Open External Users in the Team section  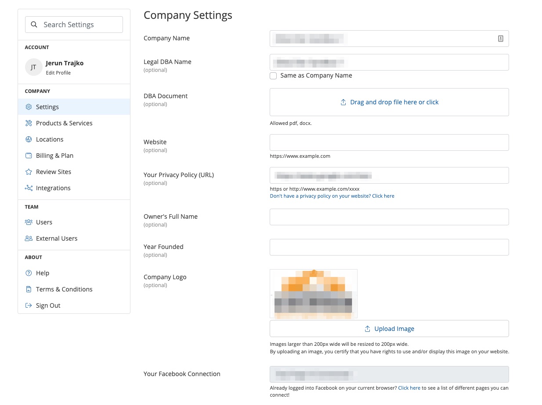coord(56,238)
